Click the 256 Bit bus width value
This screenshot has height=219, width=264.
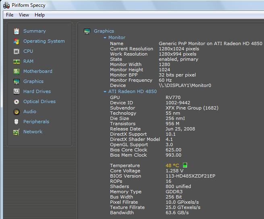pyautogui.click(x=174, y=197)
